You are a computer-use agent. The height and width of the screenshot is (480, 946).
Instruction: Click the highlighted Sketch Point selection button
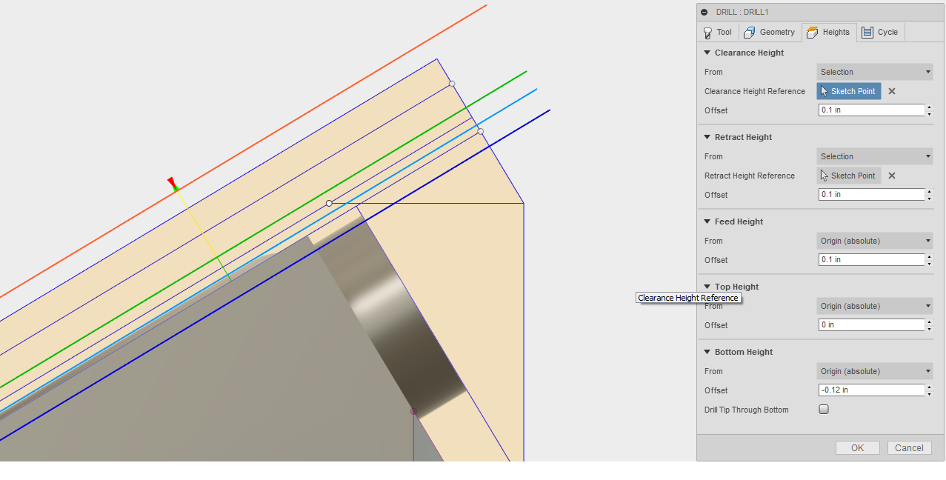(x=848, y=91)
